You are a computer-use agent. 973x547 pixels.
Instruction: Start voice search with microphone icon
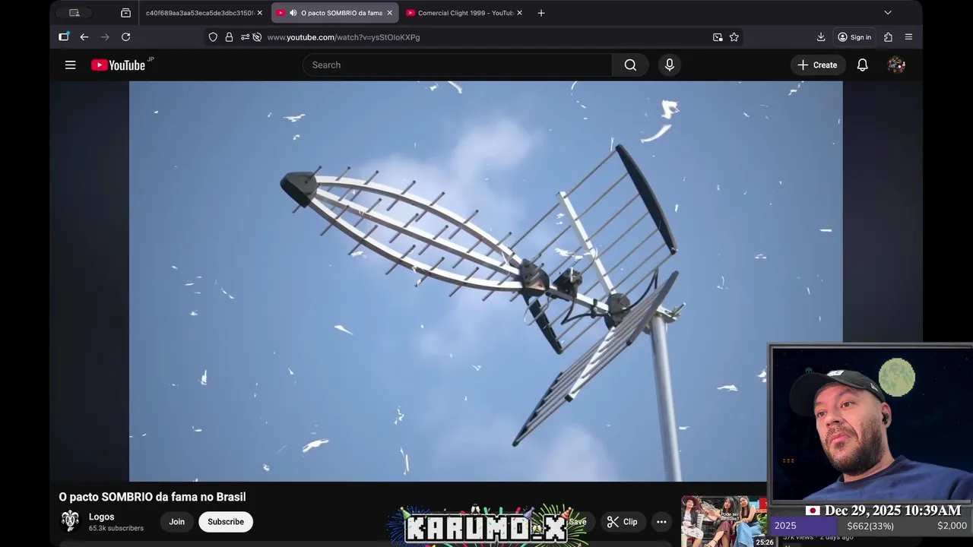click(x=670, y=65)
